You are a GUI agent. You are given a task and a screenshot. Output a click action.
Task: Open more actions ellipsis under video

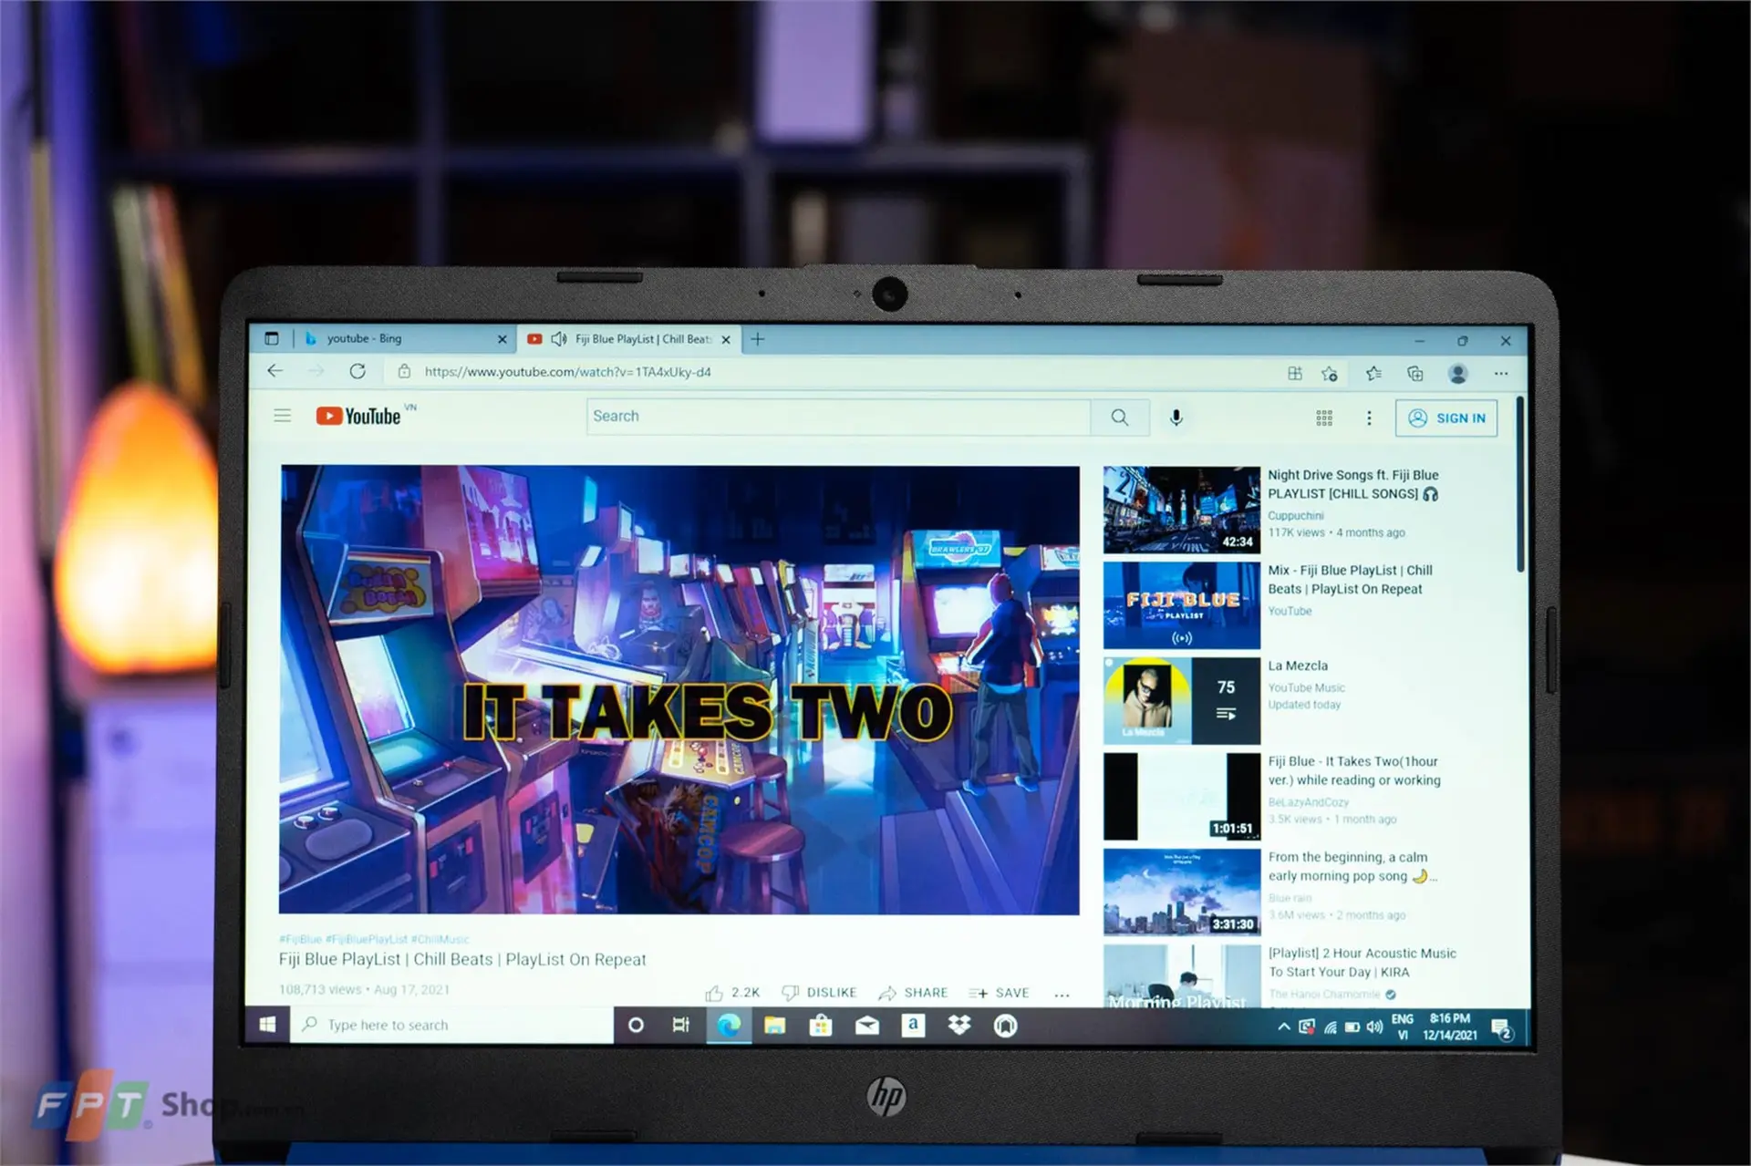1062,995
